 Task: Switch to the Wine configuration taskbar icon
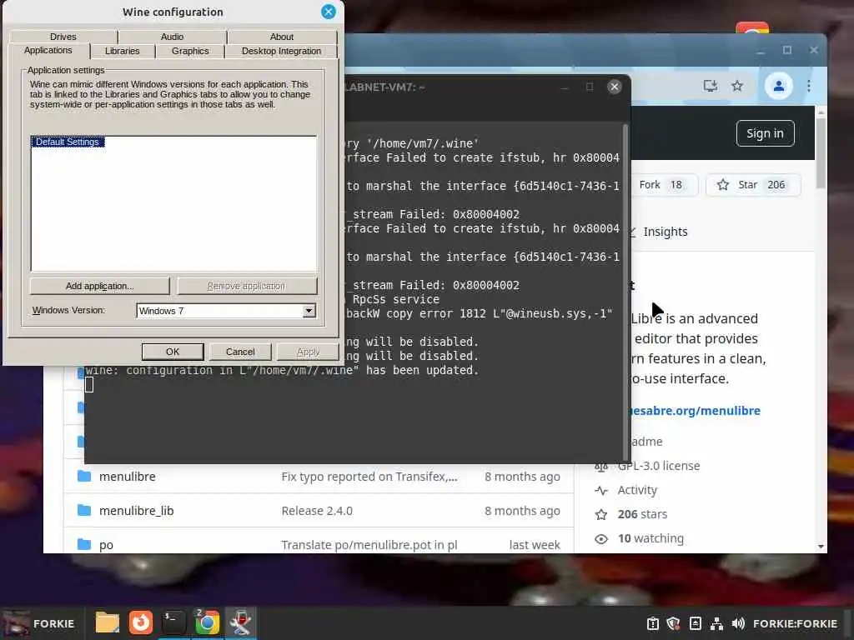coord(240,622)
